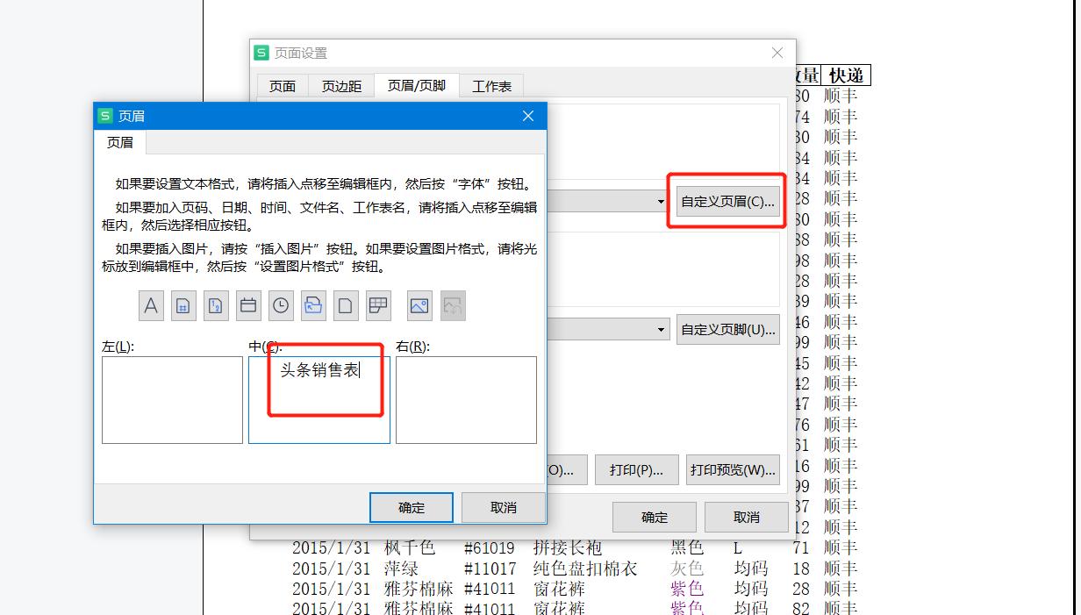Screen dimensions: 1081x615
Task: Open the footer preset dropdown
Action: pyautogui.click(x=660, y=328)
